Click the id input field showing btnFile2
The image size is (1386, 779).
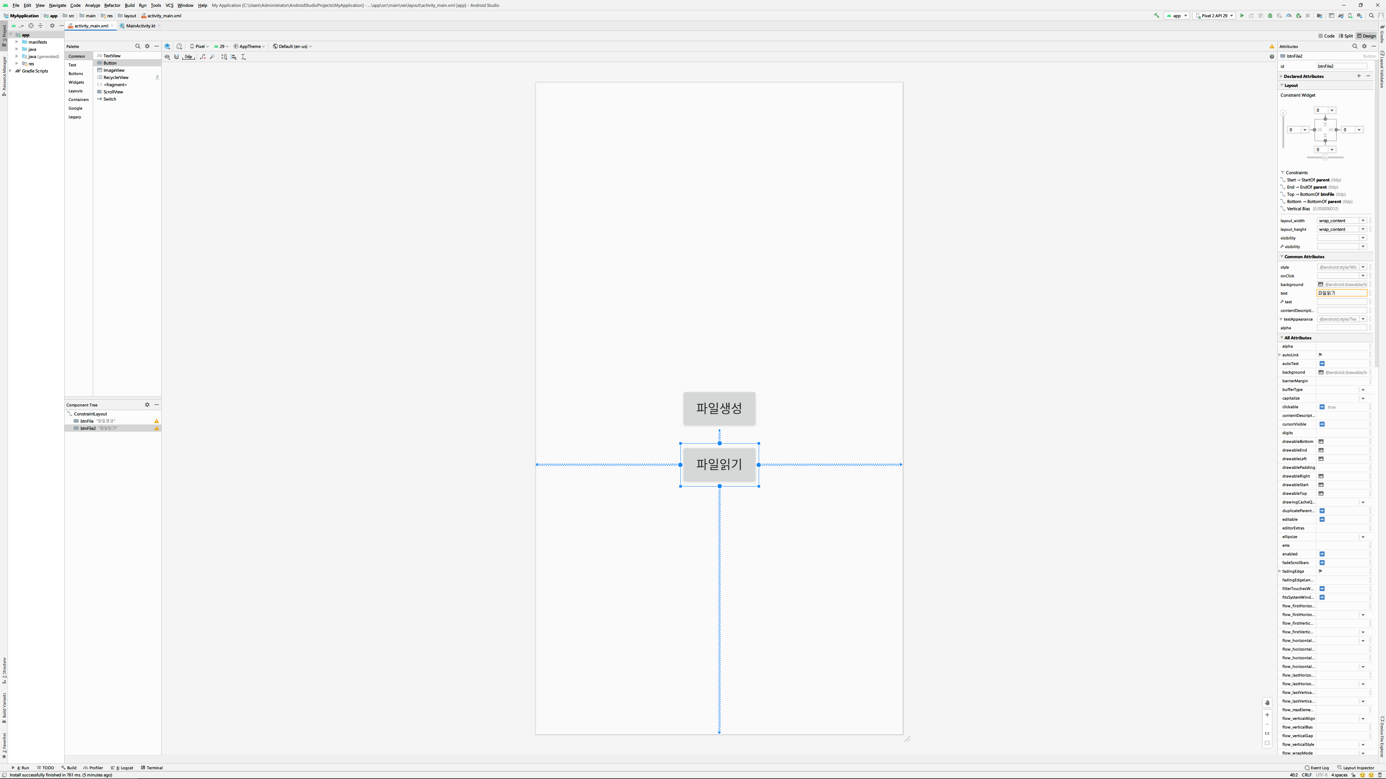pyautogui.click(x=1341, y=66)
